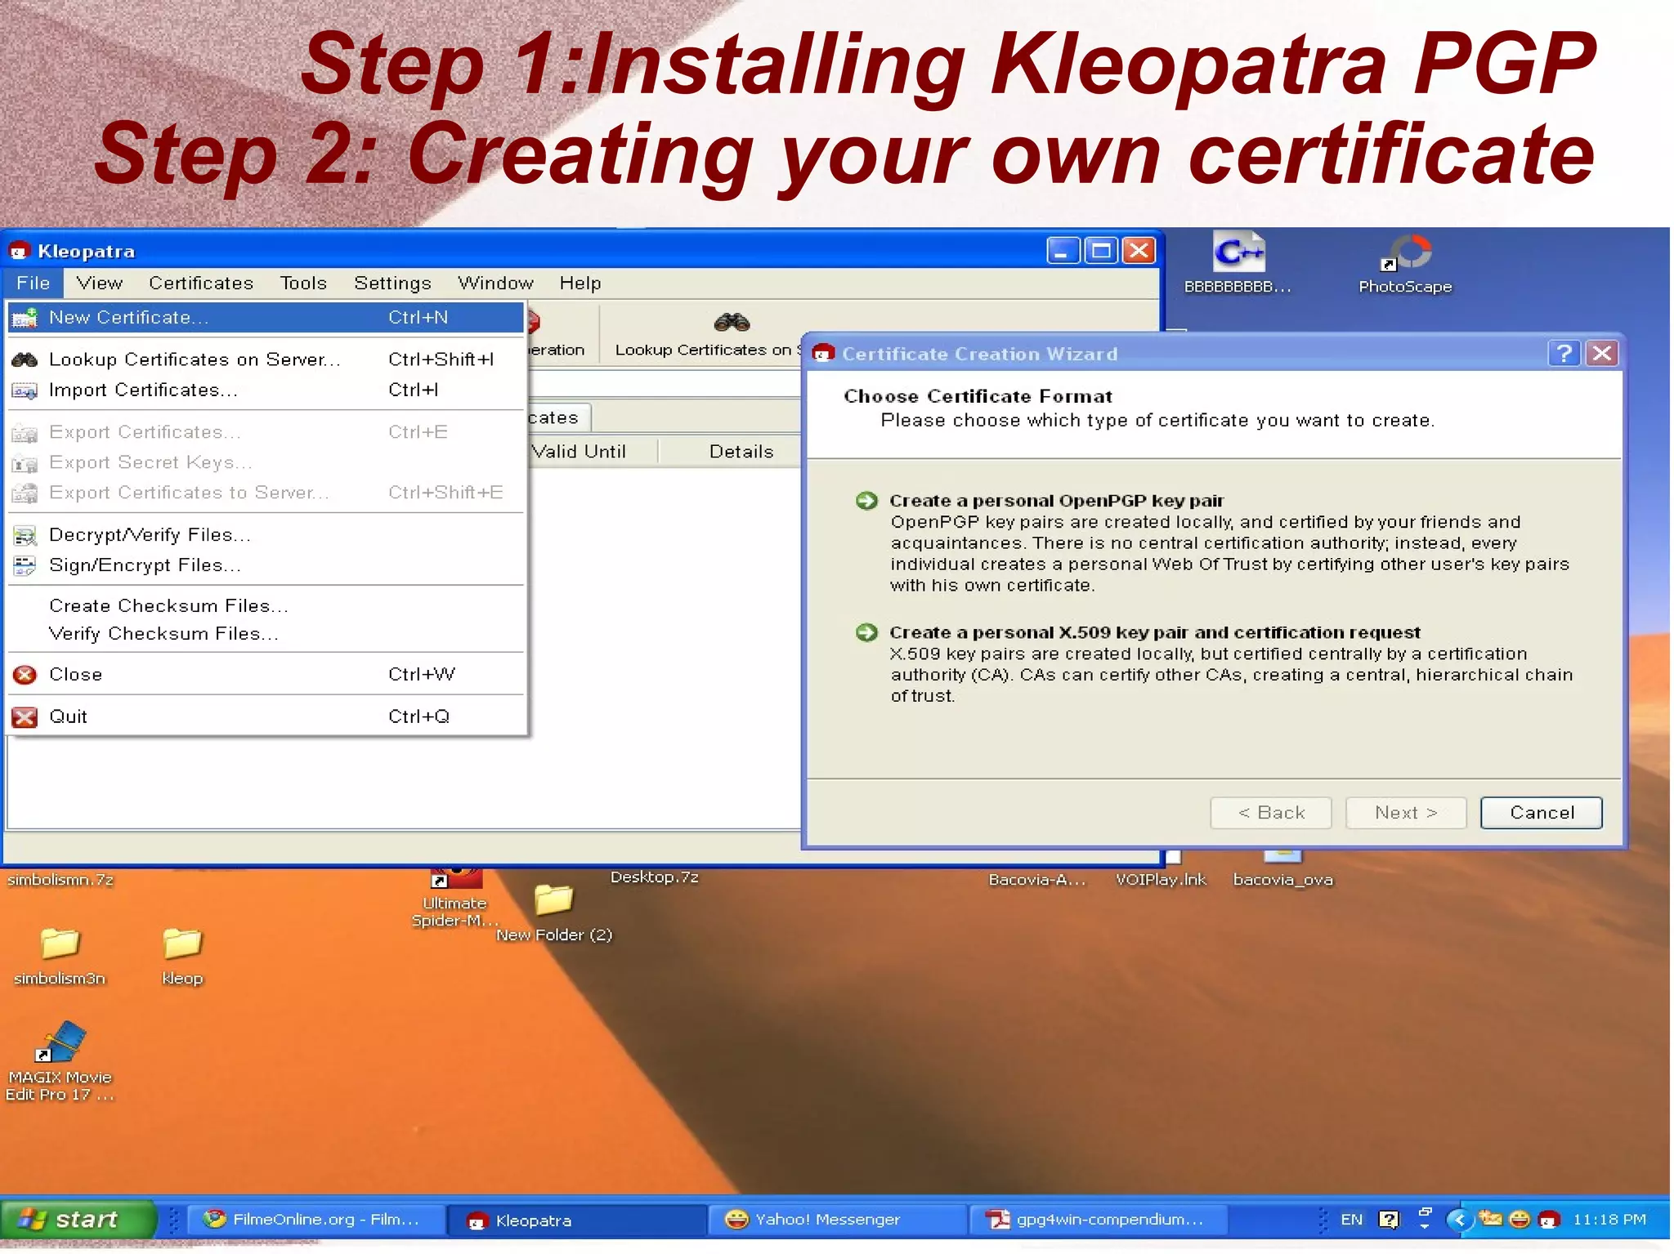
Task: Open gpg4win-compendium PDF taskbar item
Action: pyautogui.click(x=1096, y=1220)
